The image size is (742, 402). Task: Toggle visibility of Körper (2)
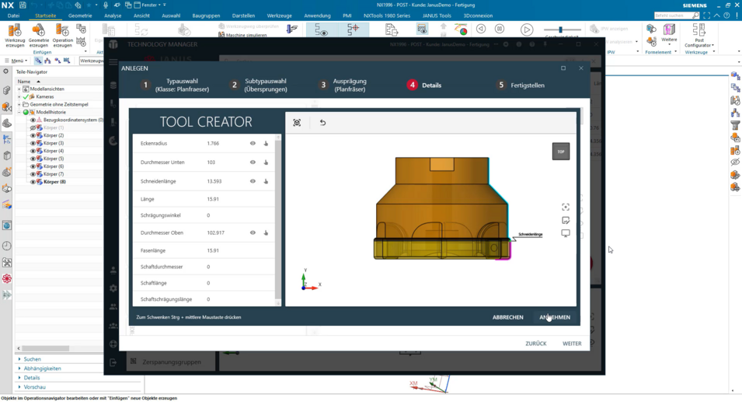33,135
